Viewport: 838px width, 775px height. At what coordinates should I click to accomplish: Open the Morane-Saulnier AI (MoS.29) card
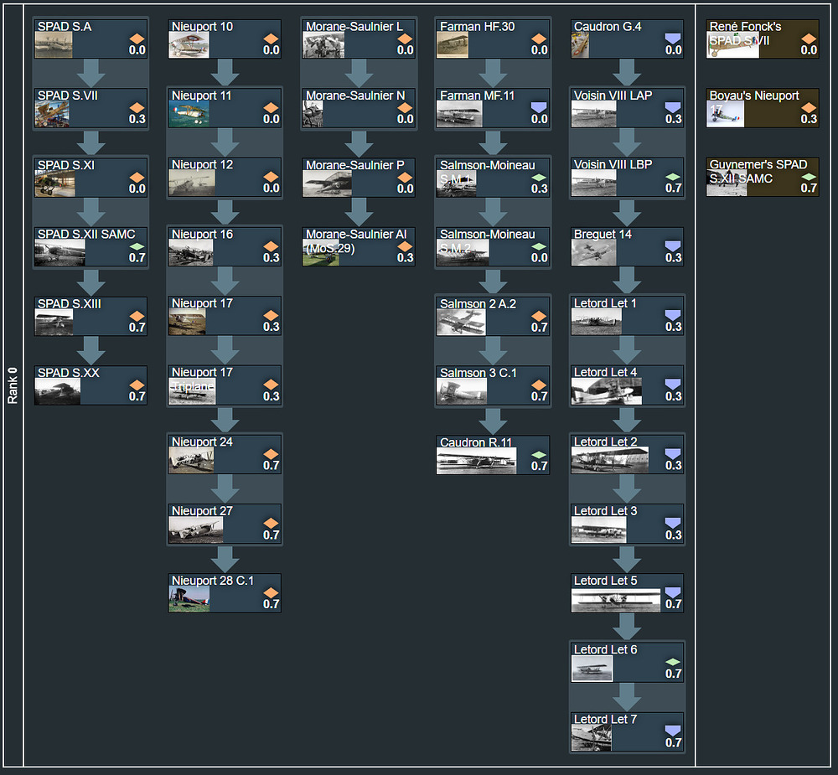tap(360, 247)
